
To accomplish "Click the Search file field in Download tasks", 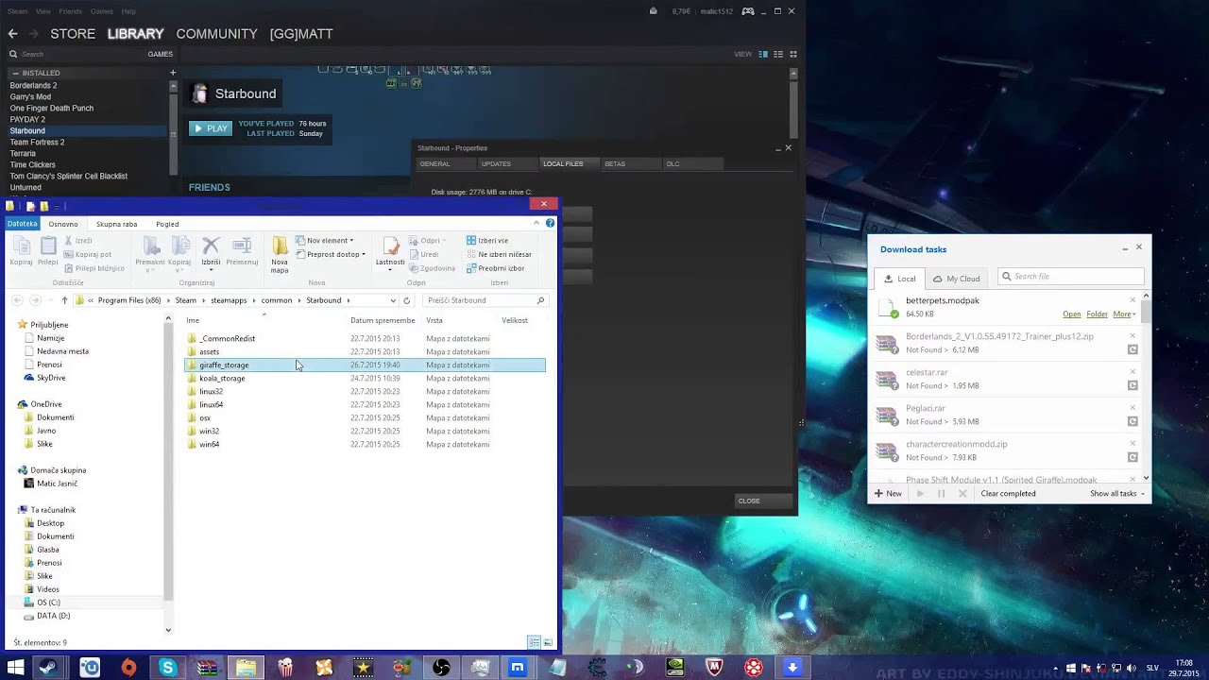I will [x=1071, y=277].
